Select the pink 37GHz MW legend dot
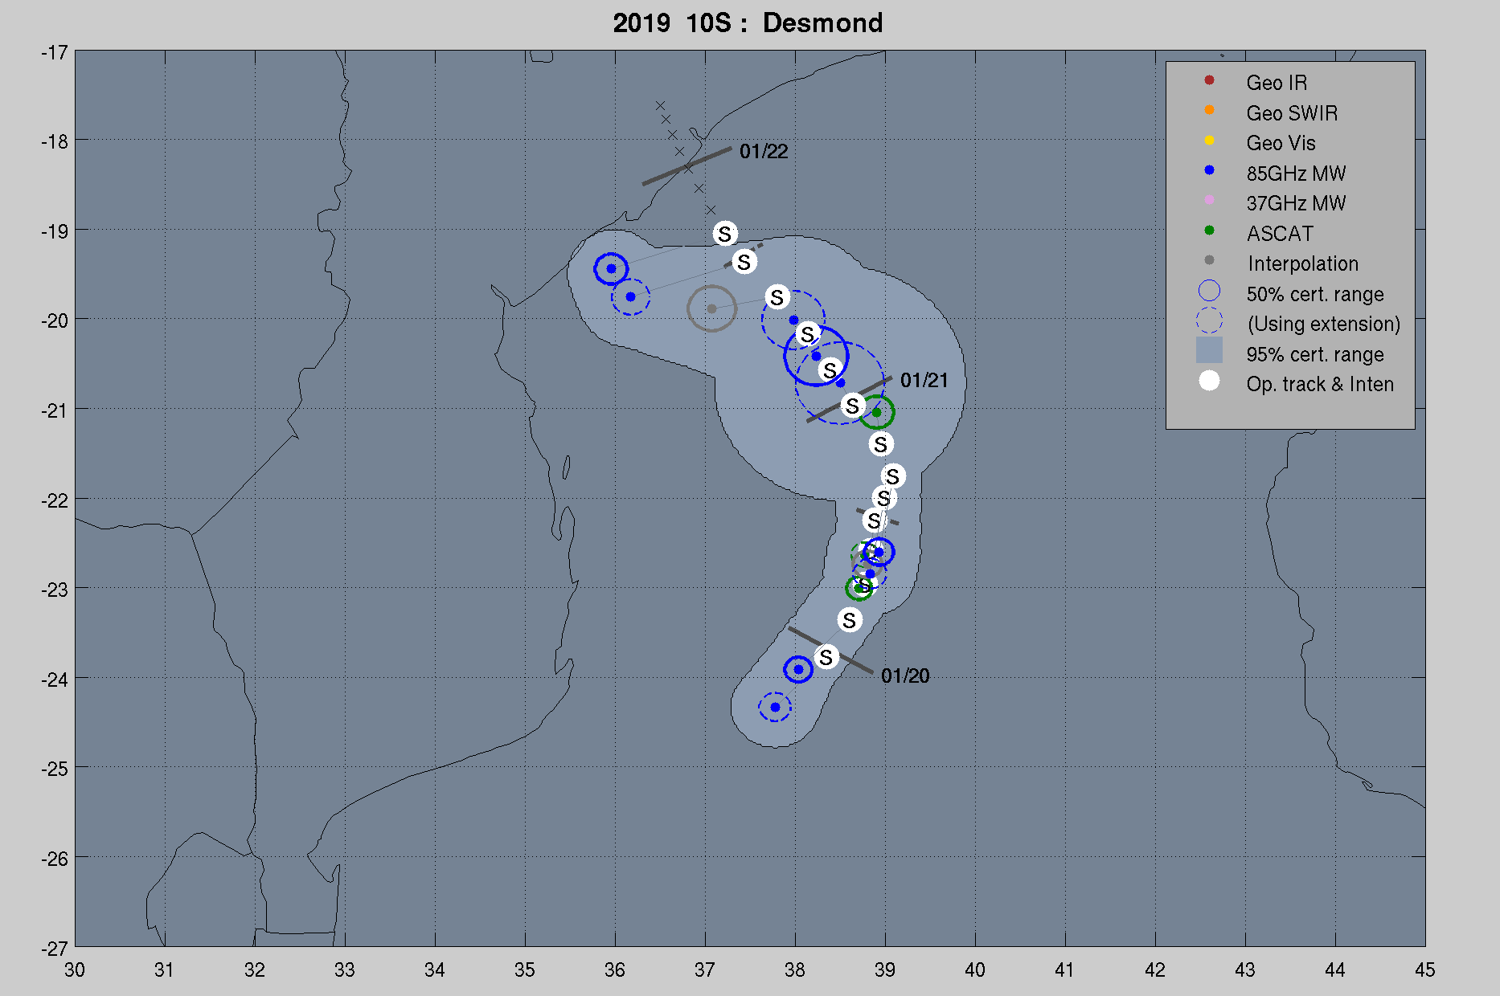 (1209, 200)
